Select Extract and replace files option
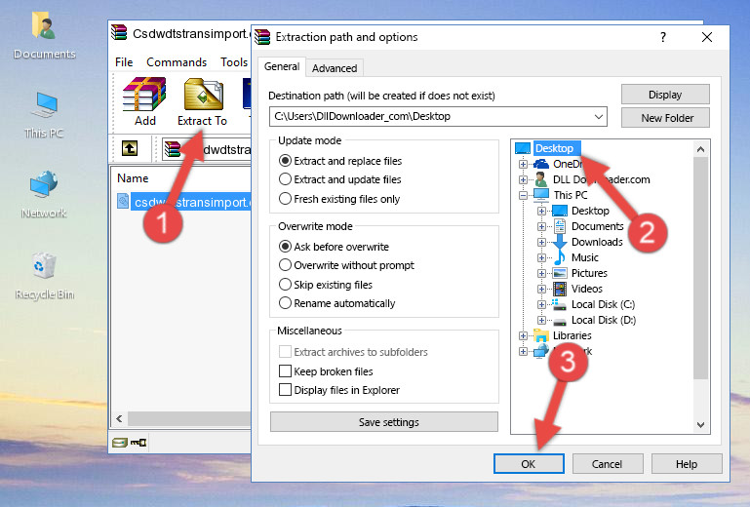 pos(285,161)
